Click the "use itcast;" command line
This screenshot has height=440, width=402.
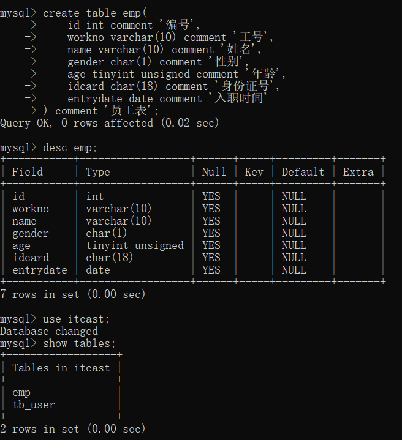click(x=76, y=319)
